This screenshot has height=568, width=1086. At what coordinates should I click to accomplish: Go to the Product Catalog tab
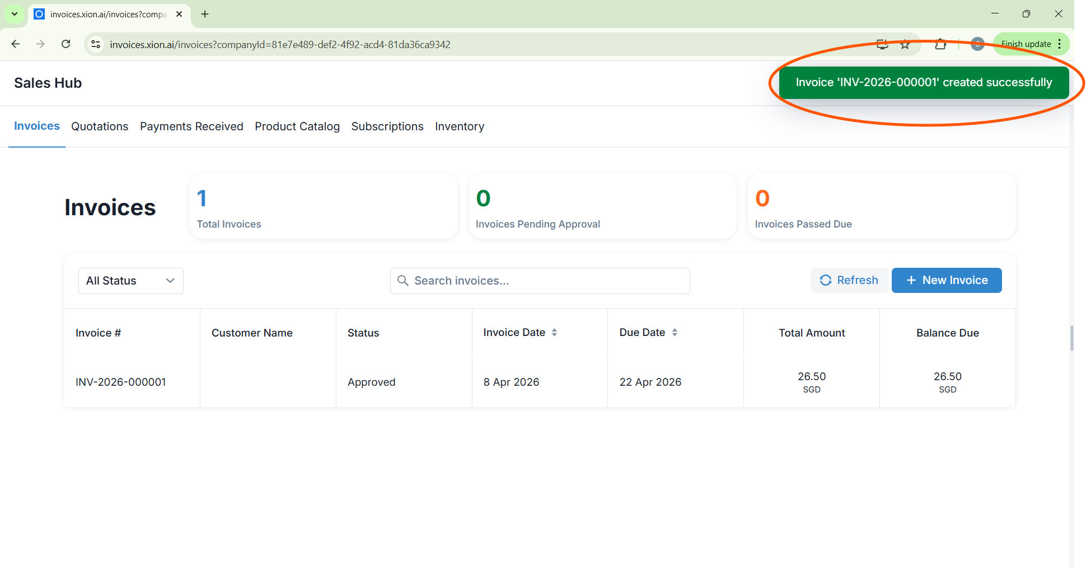point(297,126)
